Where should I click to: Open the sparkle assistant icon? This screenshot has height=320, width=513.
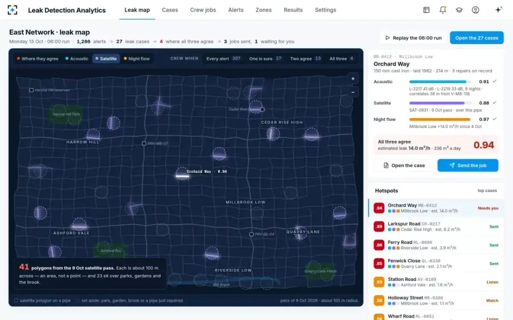coord(498,10)
